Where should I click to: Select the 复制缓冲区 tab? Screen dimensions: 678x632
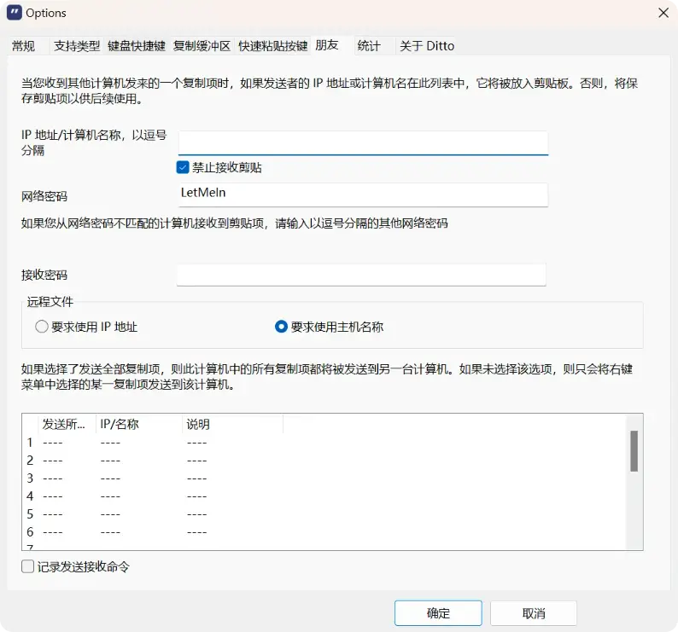click(x=202, y=46)
